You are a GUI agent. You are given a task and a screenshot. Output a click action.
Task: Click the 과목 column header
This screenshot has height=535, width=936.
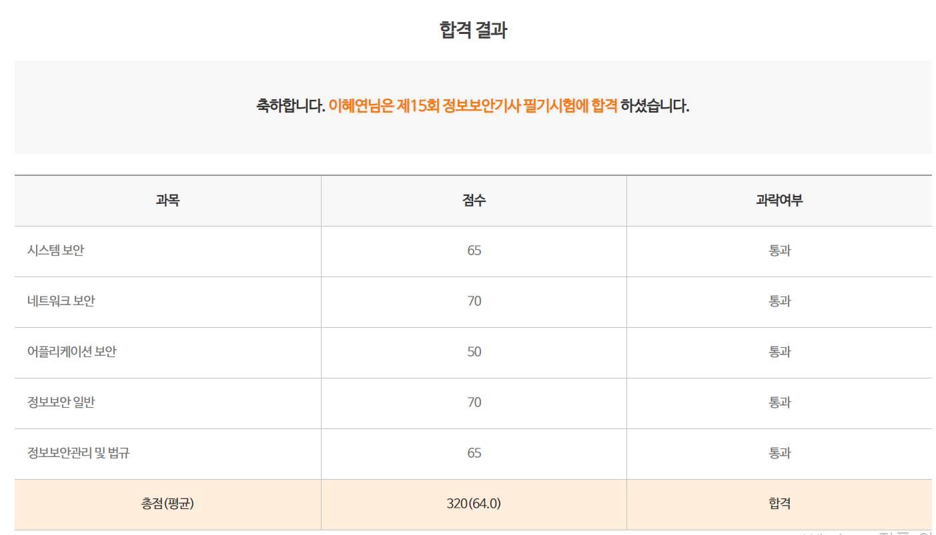coord(167,201)
